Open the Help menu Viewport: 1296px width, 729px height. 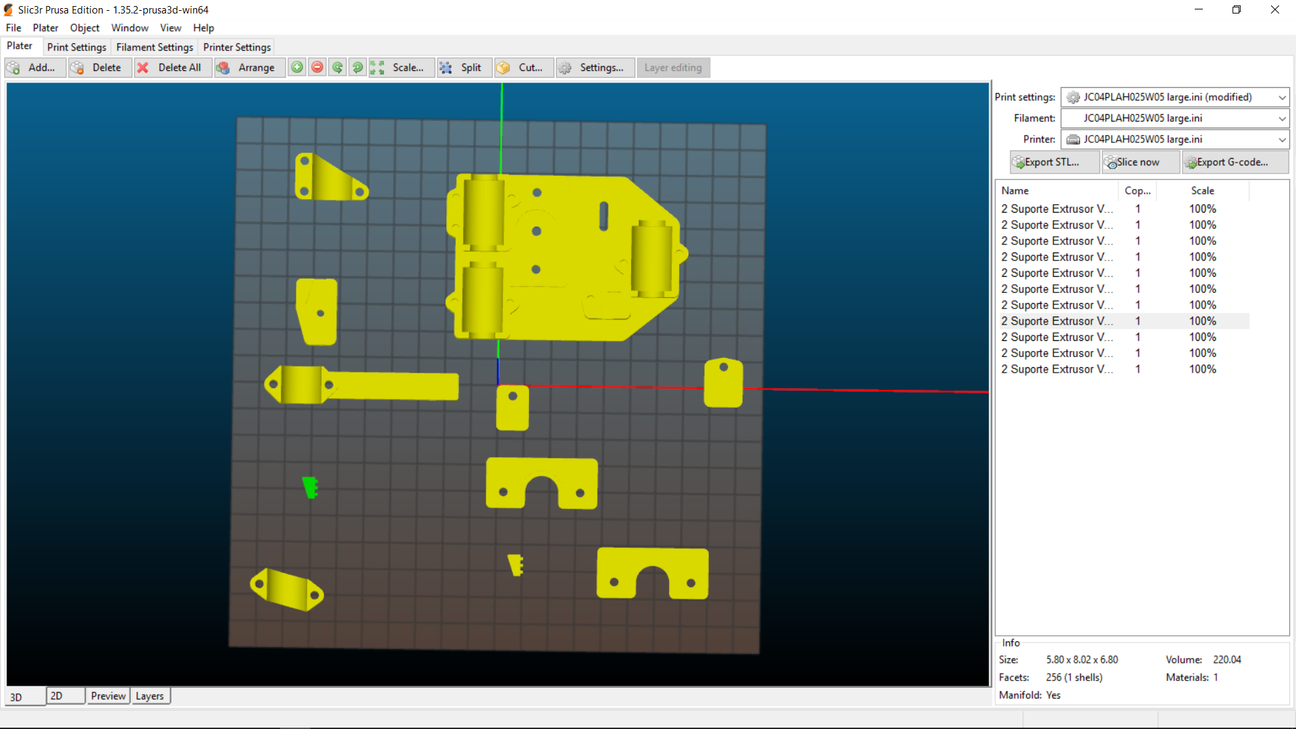point(203,28)
